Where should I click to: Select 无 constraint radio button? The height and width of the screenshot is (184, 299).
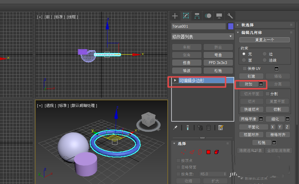(x=244, y=54)
